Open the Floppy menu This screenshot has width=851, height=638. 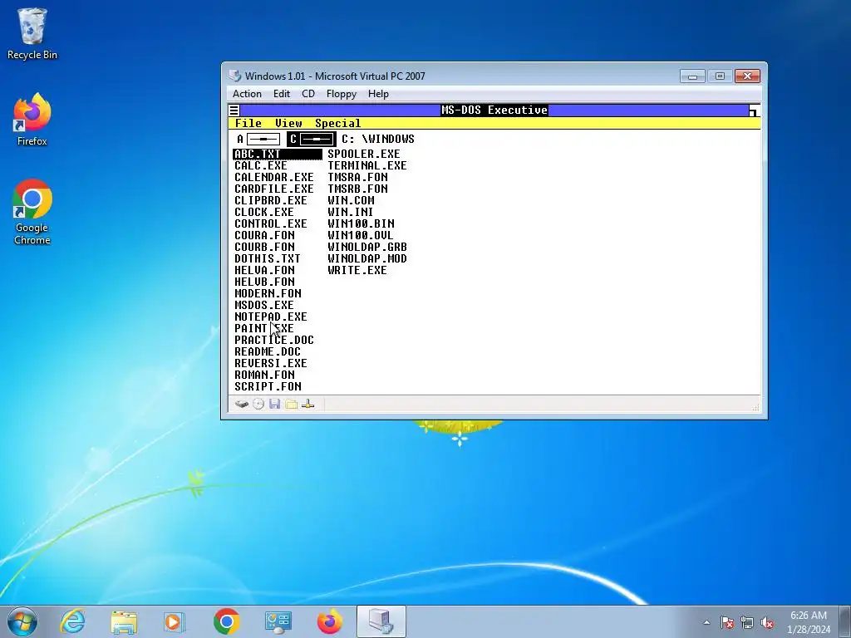click(342, 94)
